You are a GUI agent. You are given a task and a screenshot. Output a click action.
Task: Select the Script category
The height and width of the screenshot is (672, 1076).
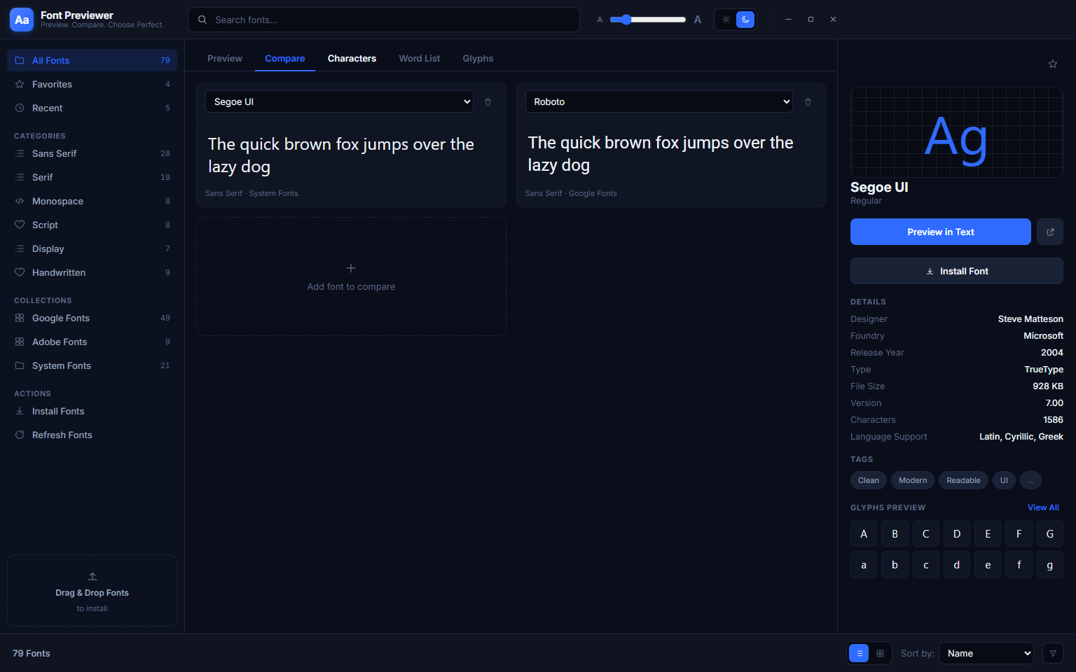coord(92,225)
